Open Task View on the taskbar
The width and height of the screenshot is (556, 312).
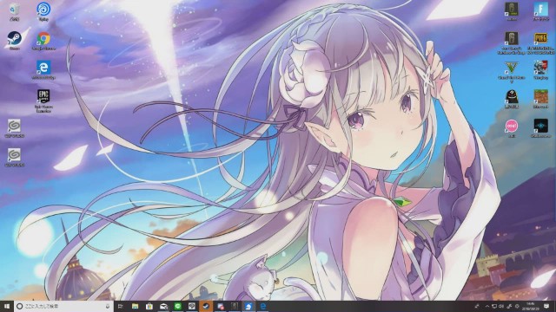[121, 306]
